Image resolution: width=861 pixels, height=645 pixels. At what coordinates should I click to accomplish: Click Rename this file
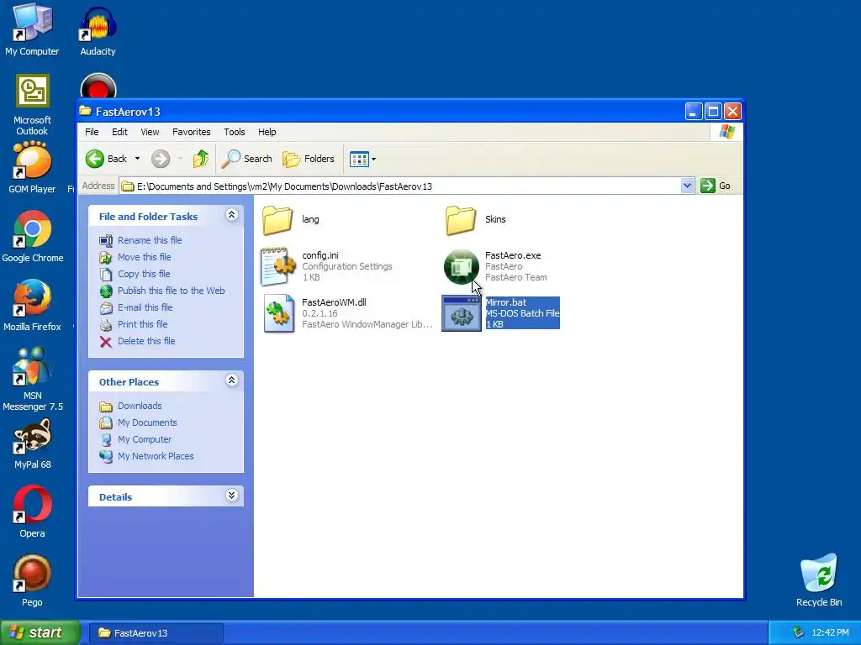[x=150, y=240]
